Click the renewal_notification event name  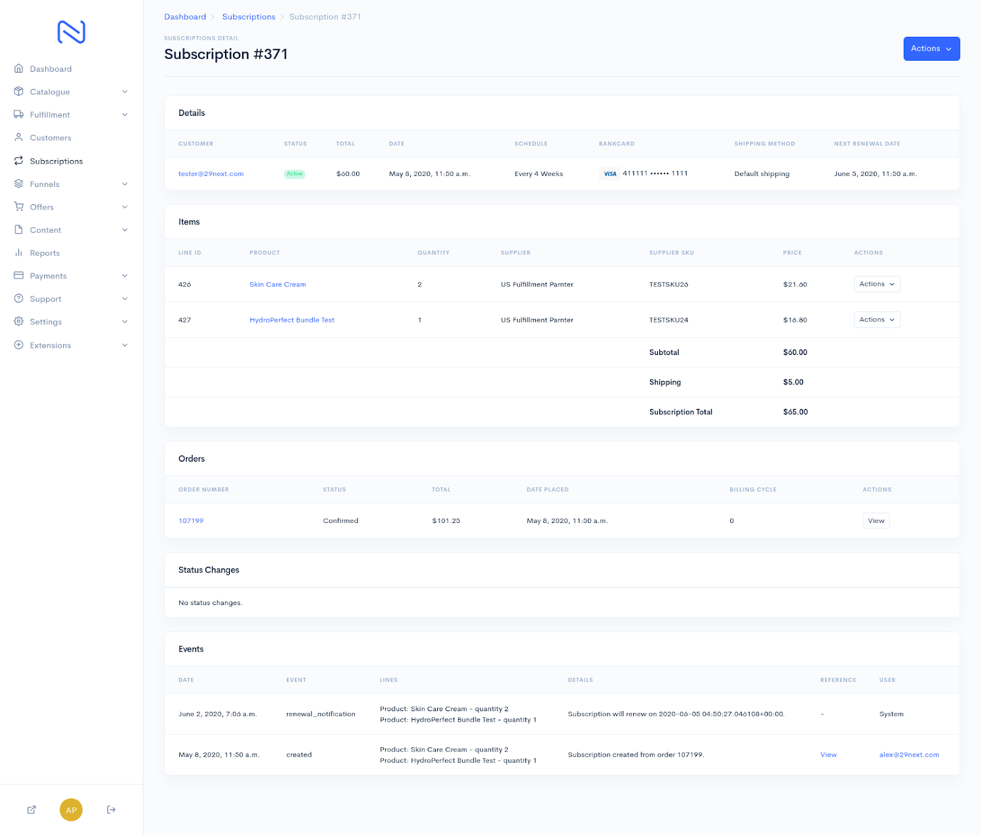coord(321,714)
